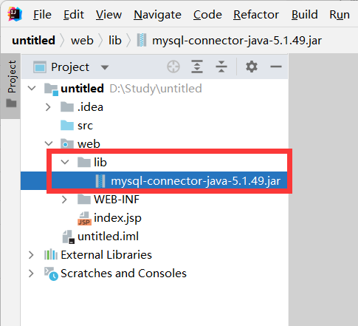Click the index.jsp file icon
Image resolution: width=358 pixels, height=326 pixels.
click(x=84, y=218)
